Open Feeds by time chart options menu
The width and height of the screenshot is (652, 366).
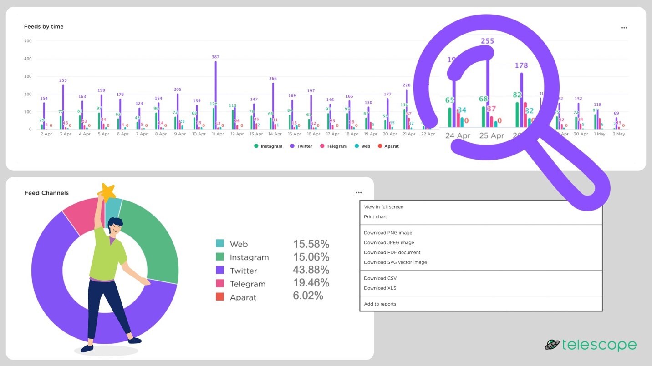click(x=624, y=28)
